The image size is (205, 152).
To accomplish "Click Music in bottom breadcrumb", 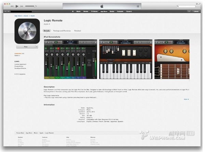I will (36, 133).
